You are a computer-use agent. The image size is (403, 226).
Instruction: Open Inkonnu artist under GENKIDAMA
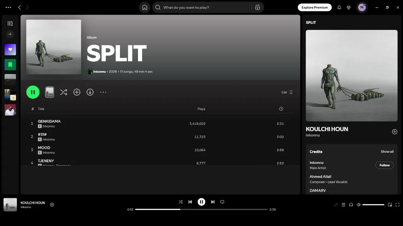[49, 126]
